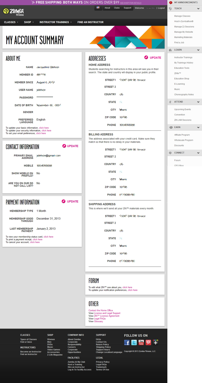Image resolution: width=202 pixels, height=383 pixels.
Task: Click the Addresses Update pencil icon
Action: pos(146,57)
